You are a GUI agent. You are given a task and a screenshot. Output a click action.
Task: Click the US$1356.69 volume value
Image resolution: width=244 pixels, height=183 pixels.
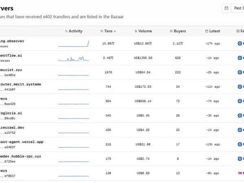(143, 58)
